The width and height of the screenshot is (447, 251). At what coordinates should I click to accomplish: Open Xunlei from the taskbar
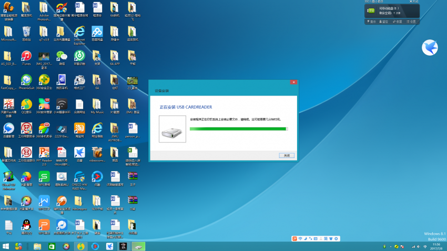pyautogui.click(x=109, y=246)
